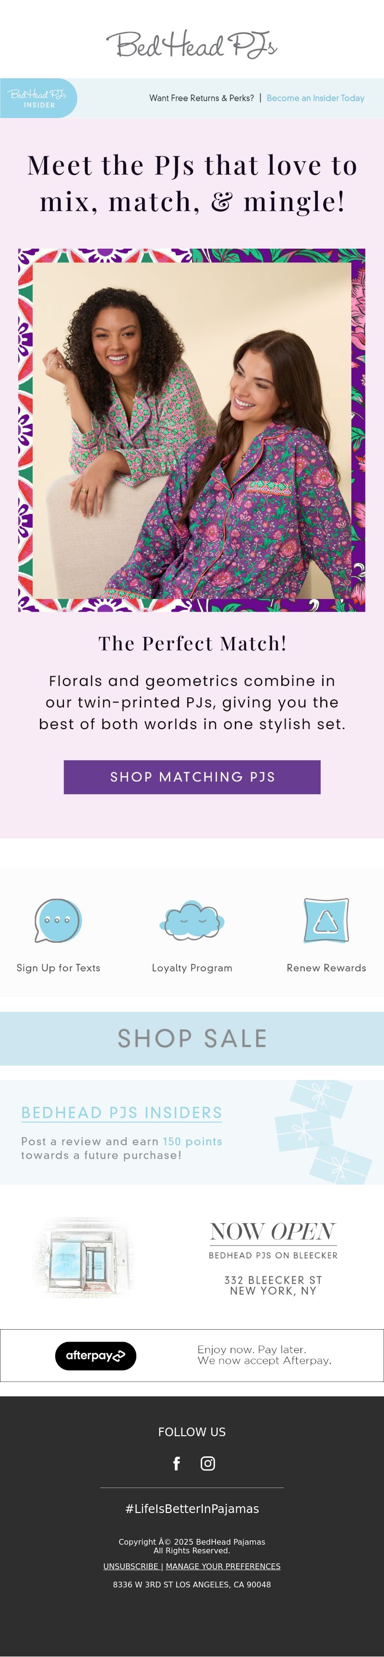Open the two models pajama photo

[x=192, y=430]
